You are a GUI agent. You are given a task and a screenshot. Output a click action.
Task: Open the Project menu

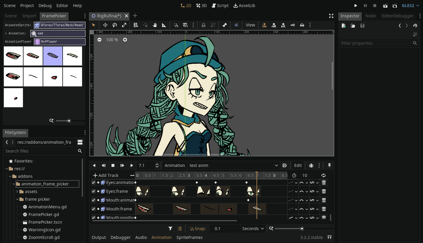pos(27,6)
